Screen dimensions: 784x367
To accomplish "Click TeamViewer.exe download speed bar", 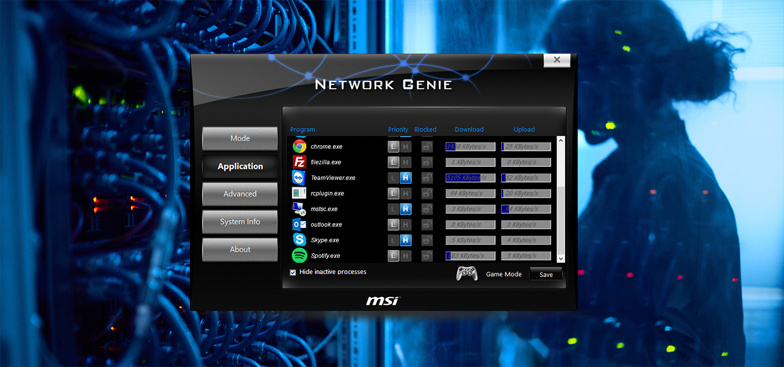I will point(470,178).
